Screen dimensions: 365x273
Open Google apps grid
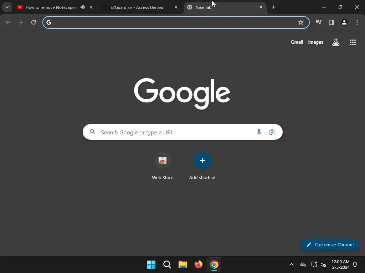(x=353, y=42)
